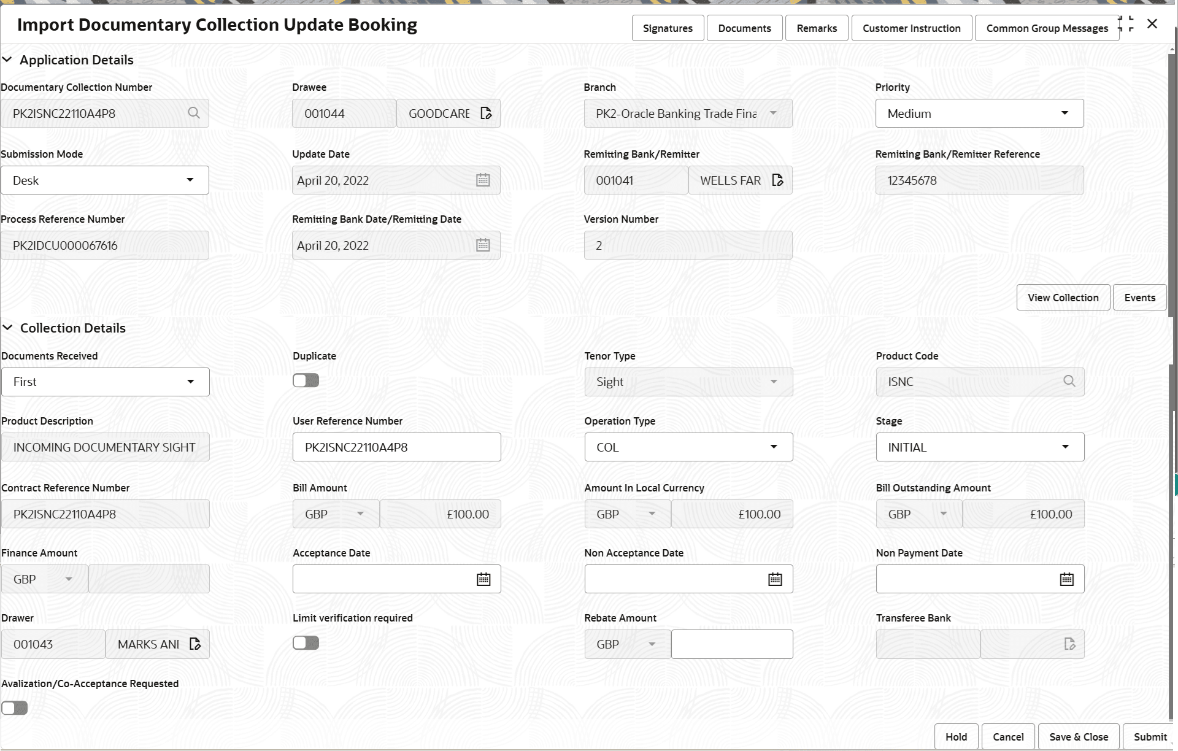The width and height of the screenshot is (1178, 751).
Task: Open the Priority dropdown
Action: (979, 114)
